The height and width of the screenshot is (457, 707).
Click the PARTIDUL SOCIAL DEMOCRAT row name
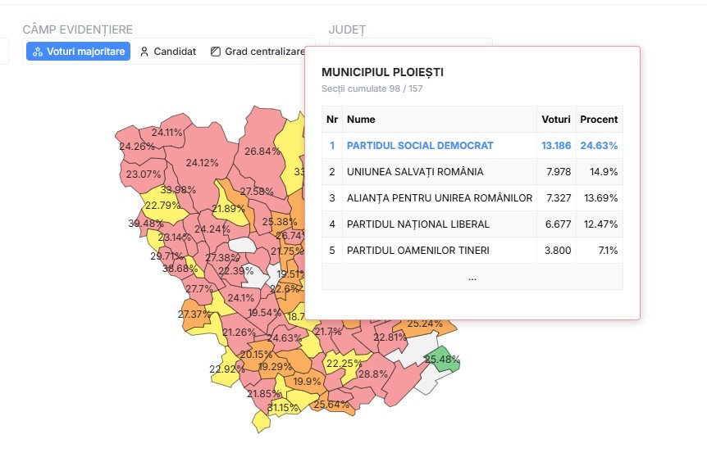tap(420, 146)
